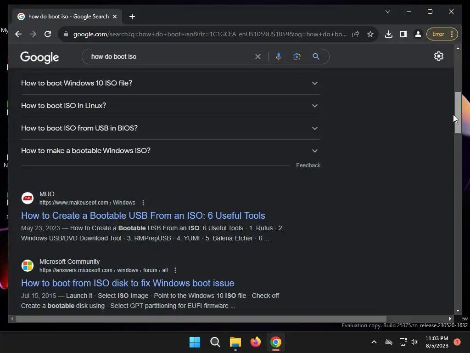
Task: Click the horizontal scroll right arrow
Action: click(x=450, y=319)
